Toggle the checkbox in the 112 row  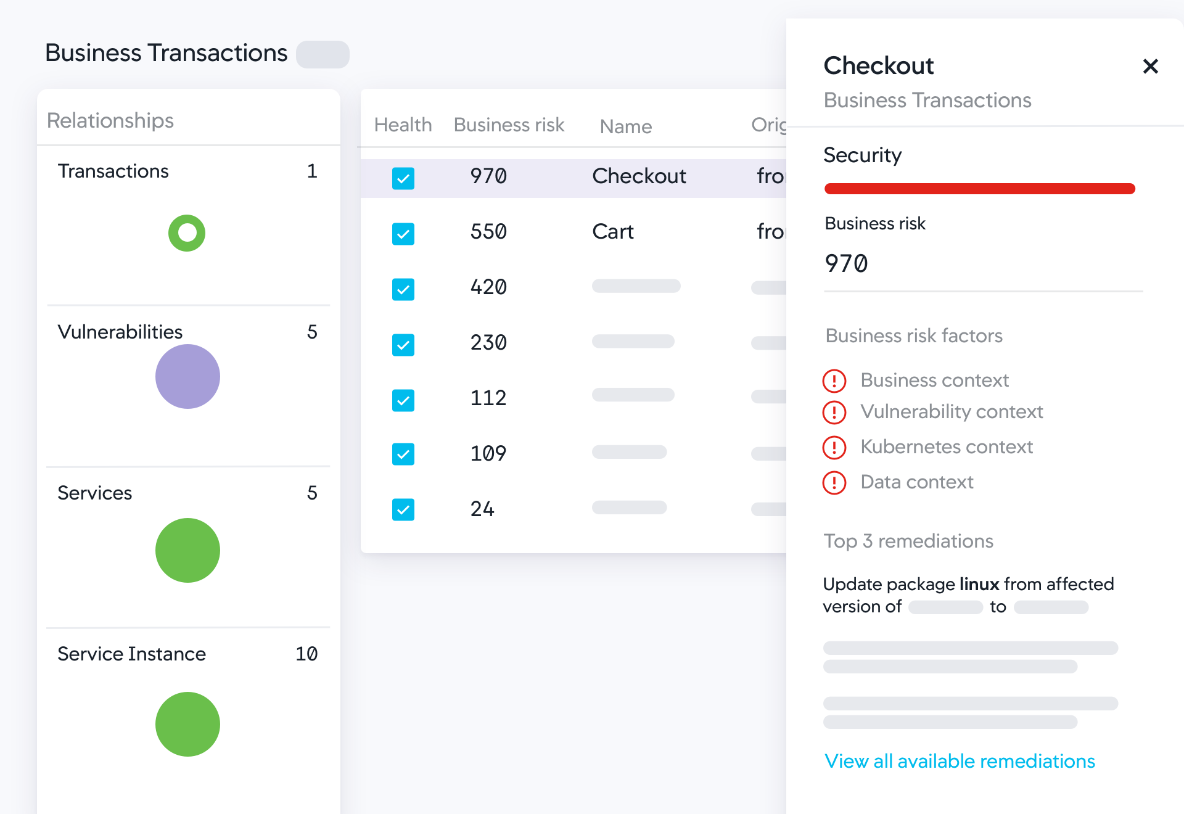[403, 400]
